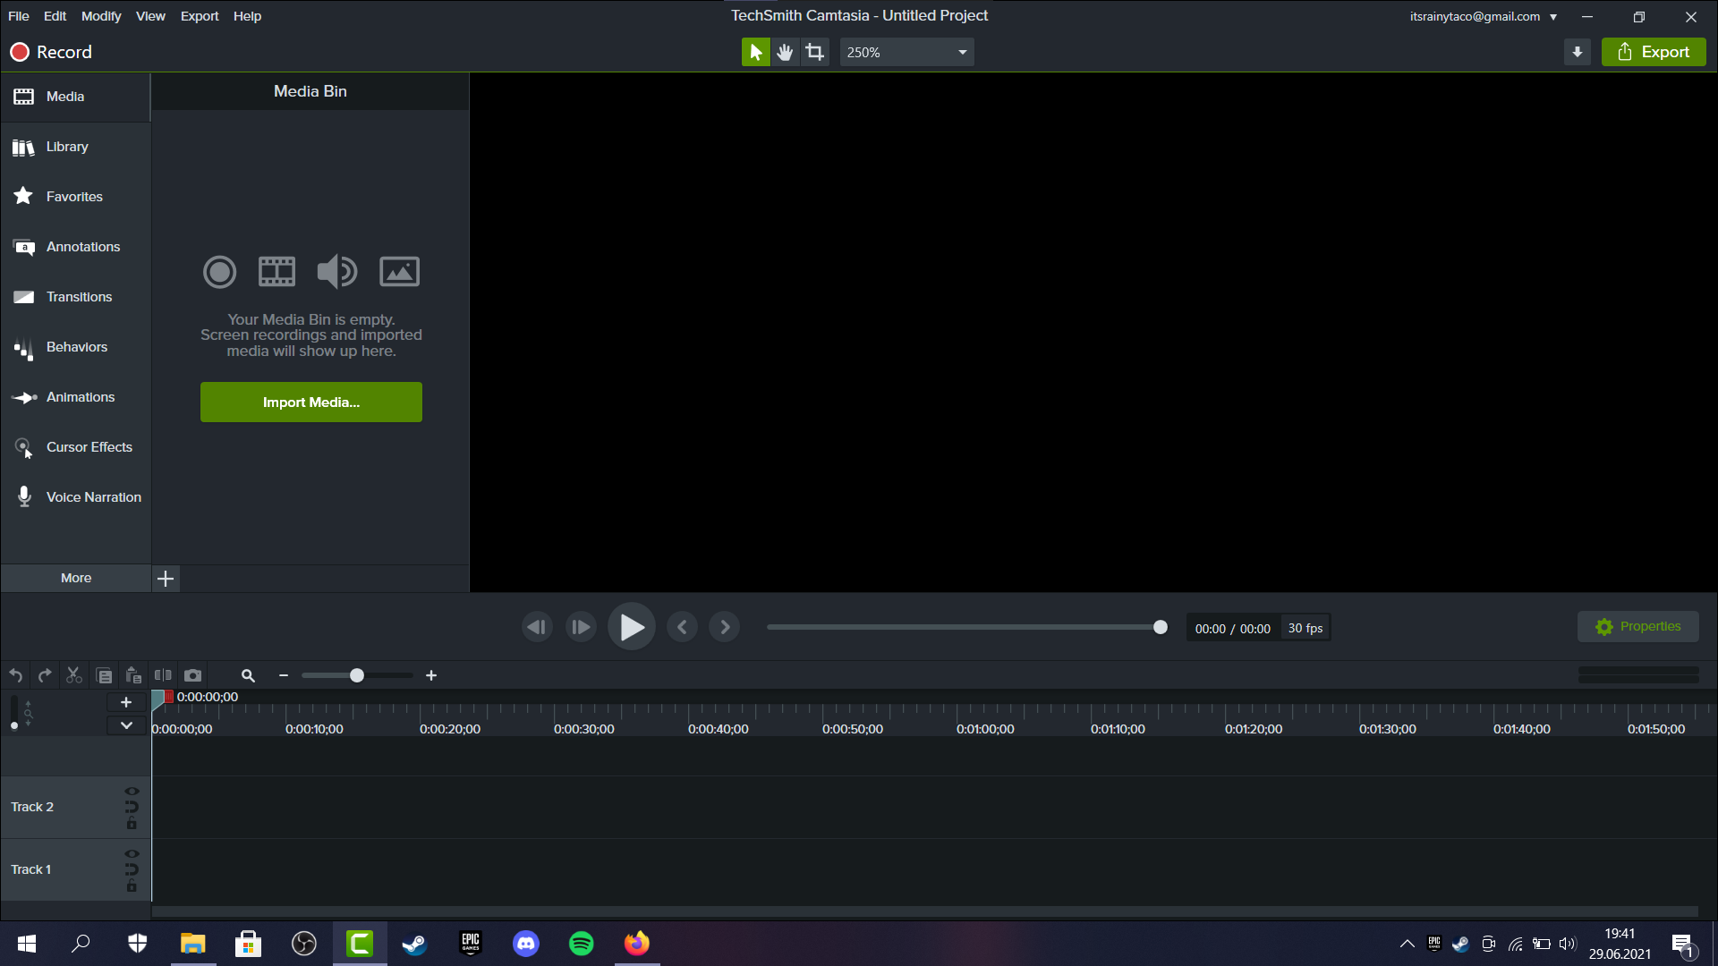This screenshot has width=1718, height=966.
Task: Activate the Pan hand tool
Action: [x=785, y=52]
